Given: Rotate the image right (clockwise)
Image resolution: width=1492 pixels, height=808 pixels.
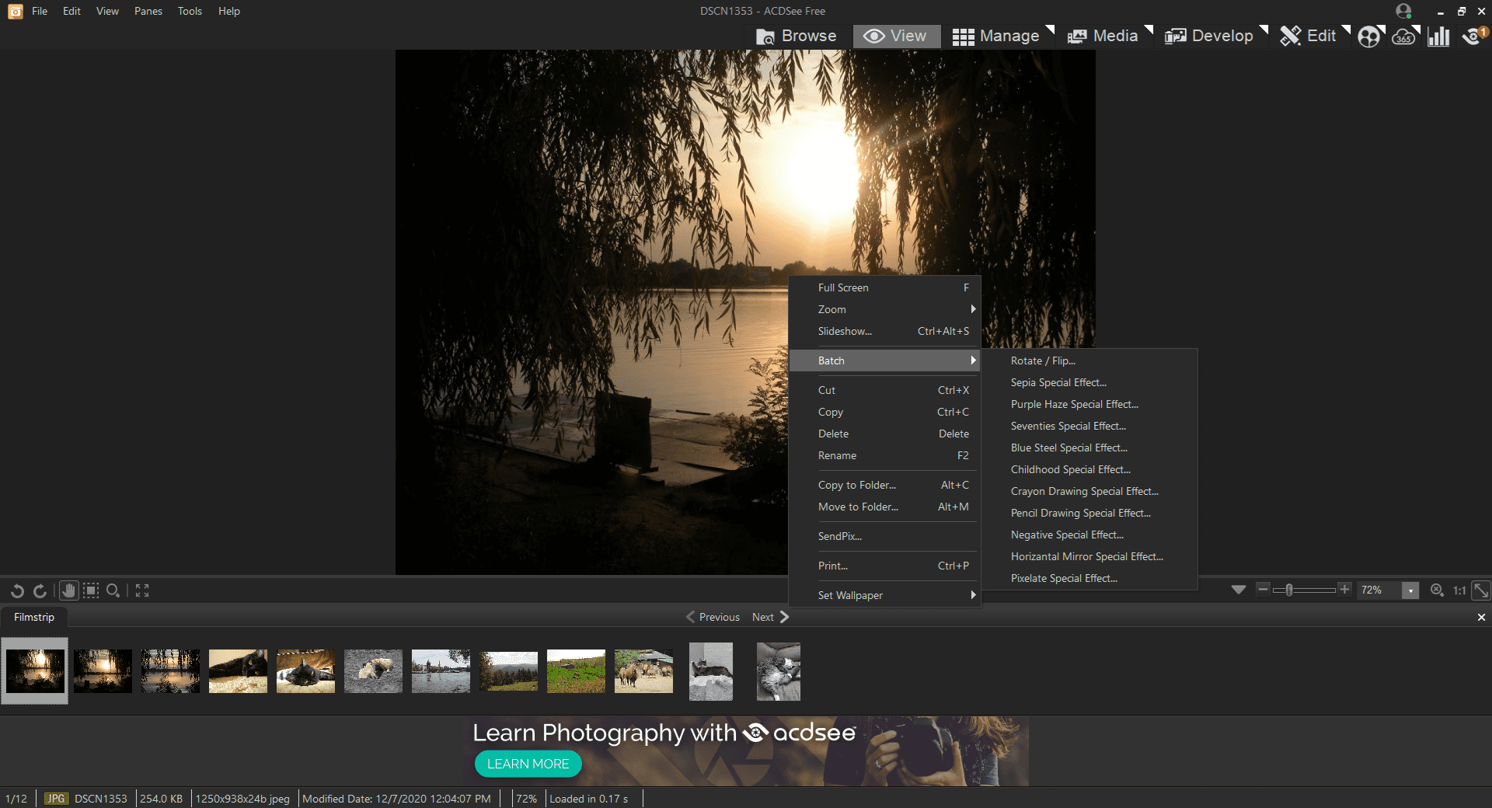Looking at the screenshot, I should [40, 591].
